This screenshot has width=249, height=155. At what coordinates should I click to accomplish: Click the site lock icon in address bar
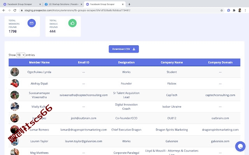(x=22, y=10)
